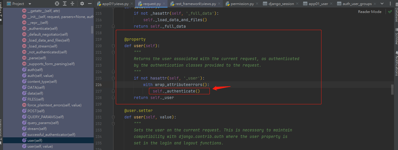Click the Expand All icon in Project toolbar
The width and height of the screenshot is (398, 150).
[x=65, y=4]
